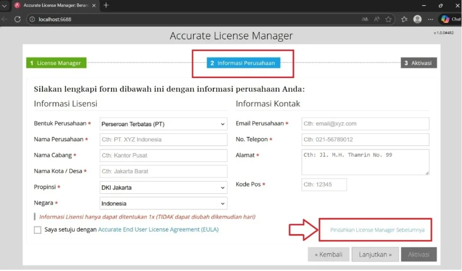462x271 pixels.
Task: Click the Kode Pos input field
Action: click(324, 185)
